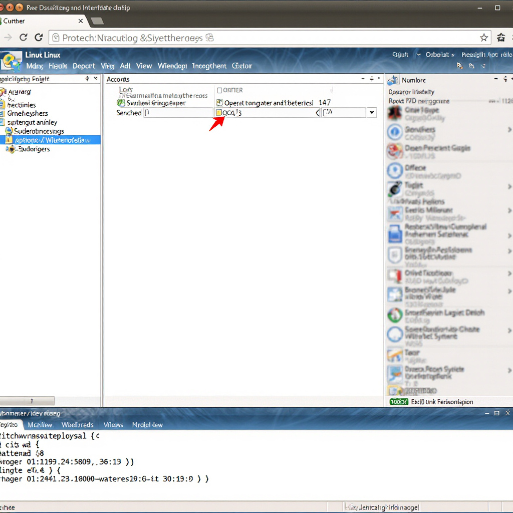This screenshot has width=513, height=513.
Task: Click the Svuhewi iriogaéuper green icon
Action: (x=121, y=103)
